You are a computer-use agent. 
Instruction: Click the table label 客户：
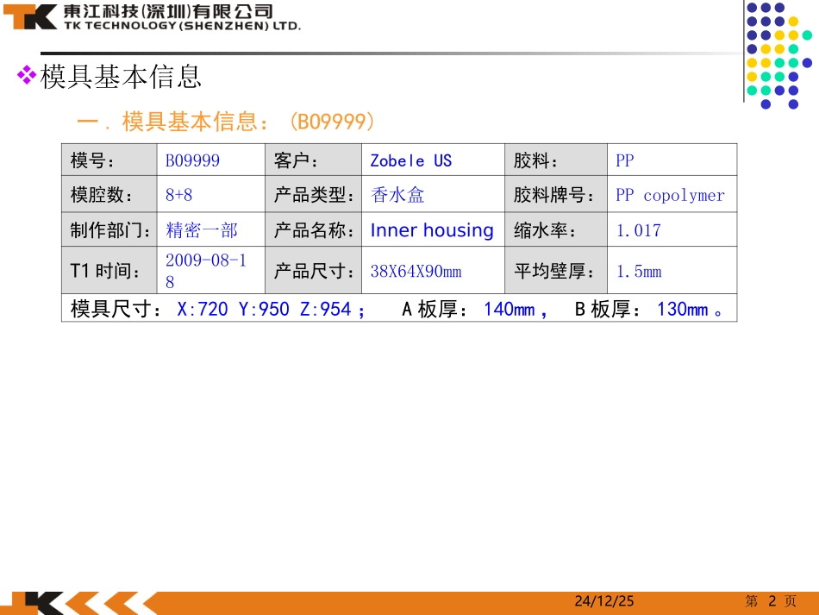296,160
